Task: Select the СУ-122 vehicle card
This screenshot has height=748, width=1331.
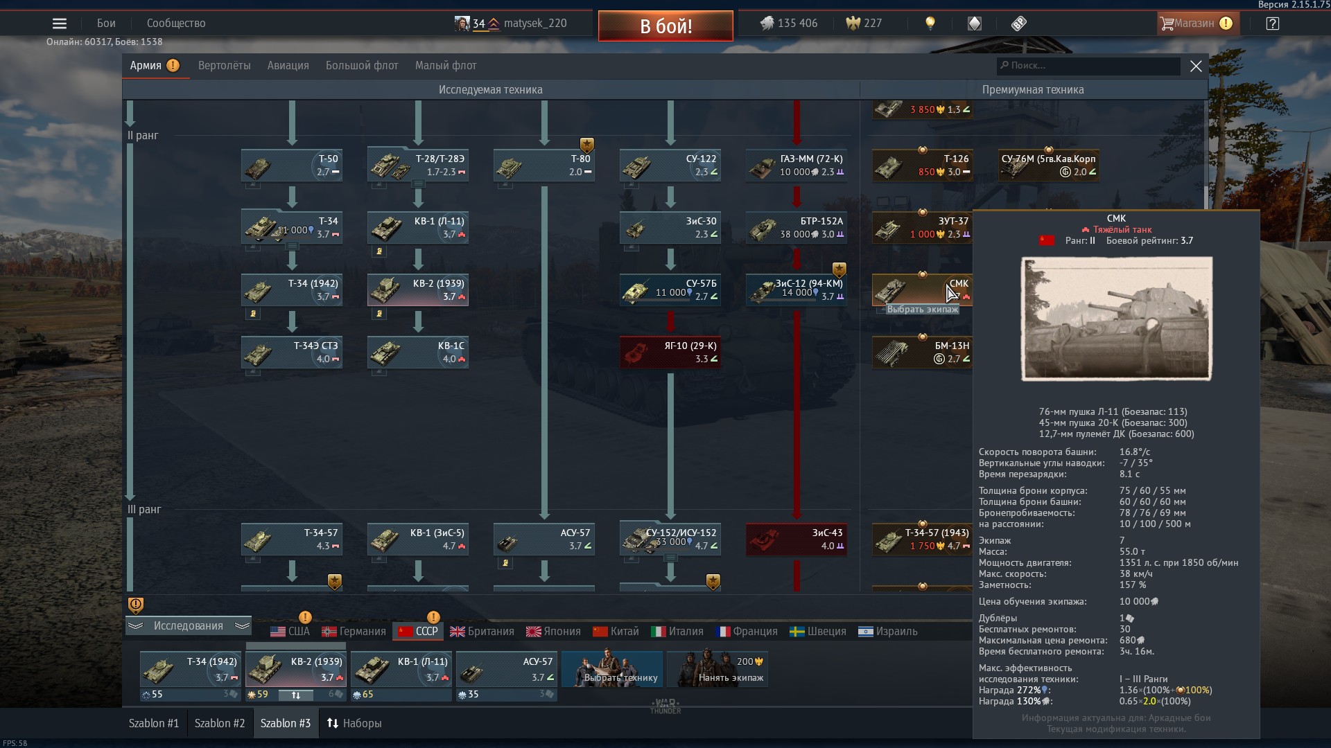Action: click(x=670, y=166)
